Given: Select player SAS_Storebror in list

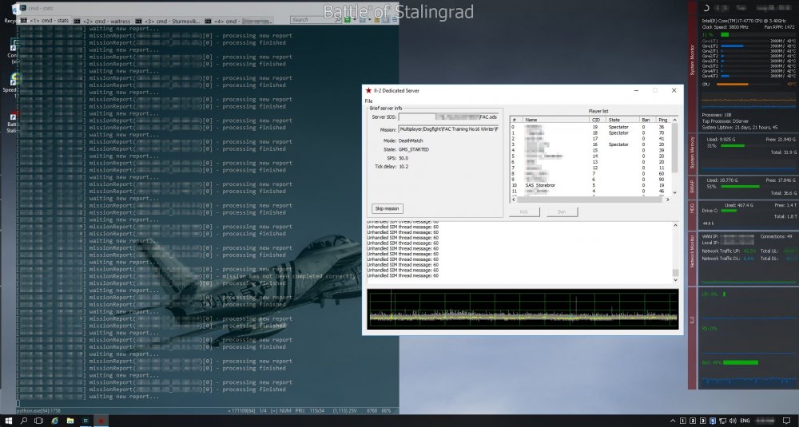Looking at the screenshot, I should tap(540, 185).
